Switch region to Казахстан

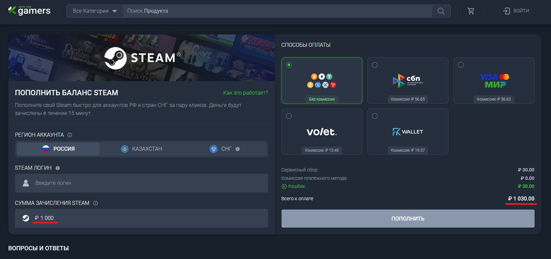[x=141, y=149]
